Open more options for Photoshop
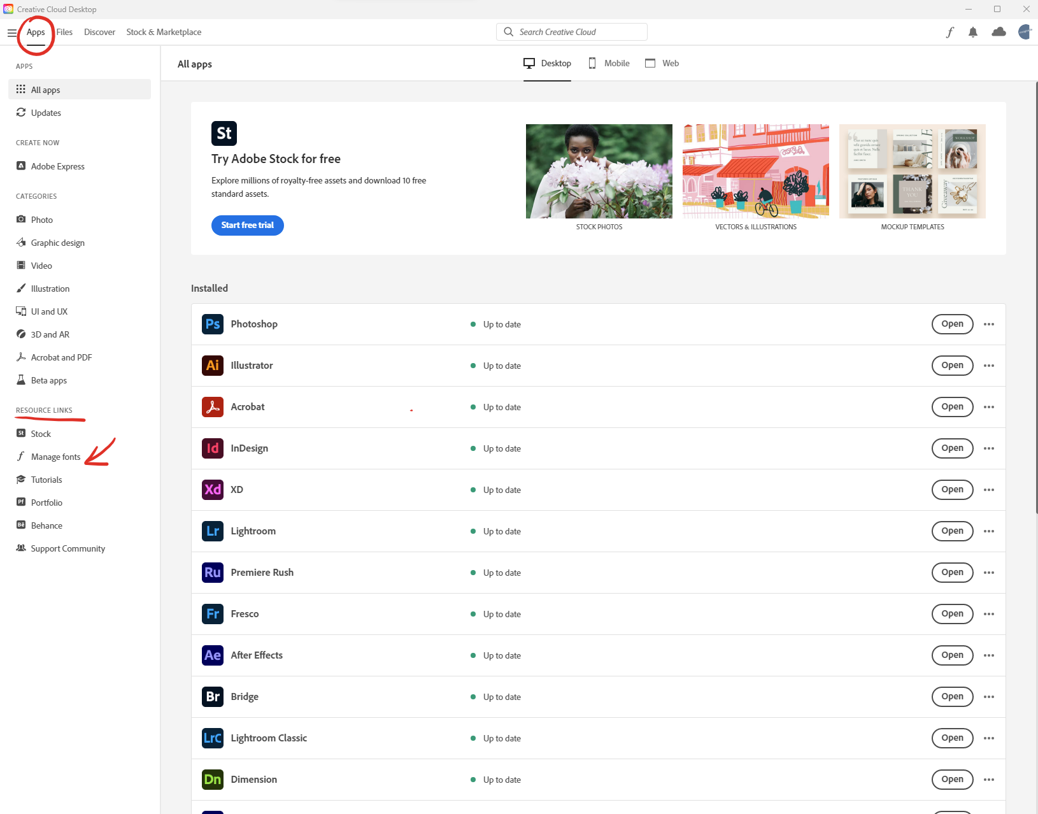 pos(989,324)
